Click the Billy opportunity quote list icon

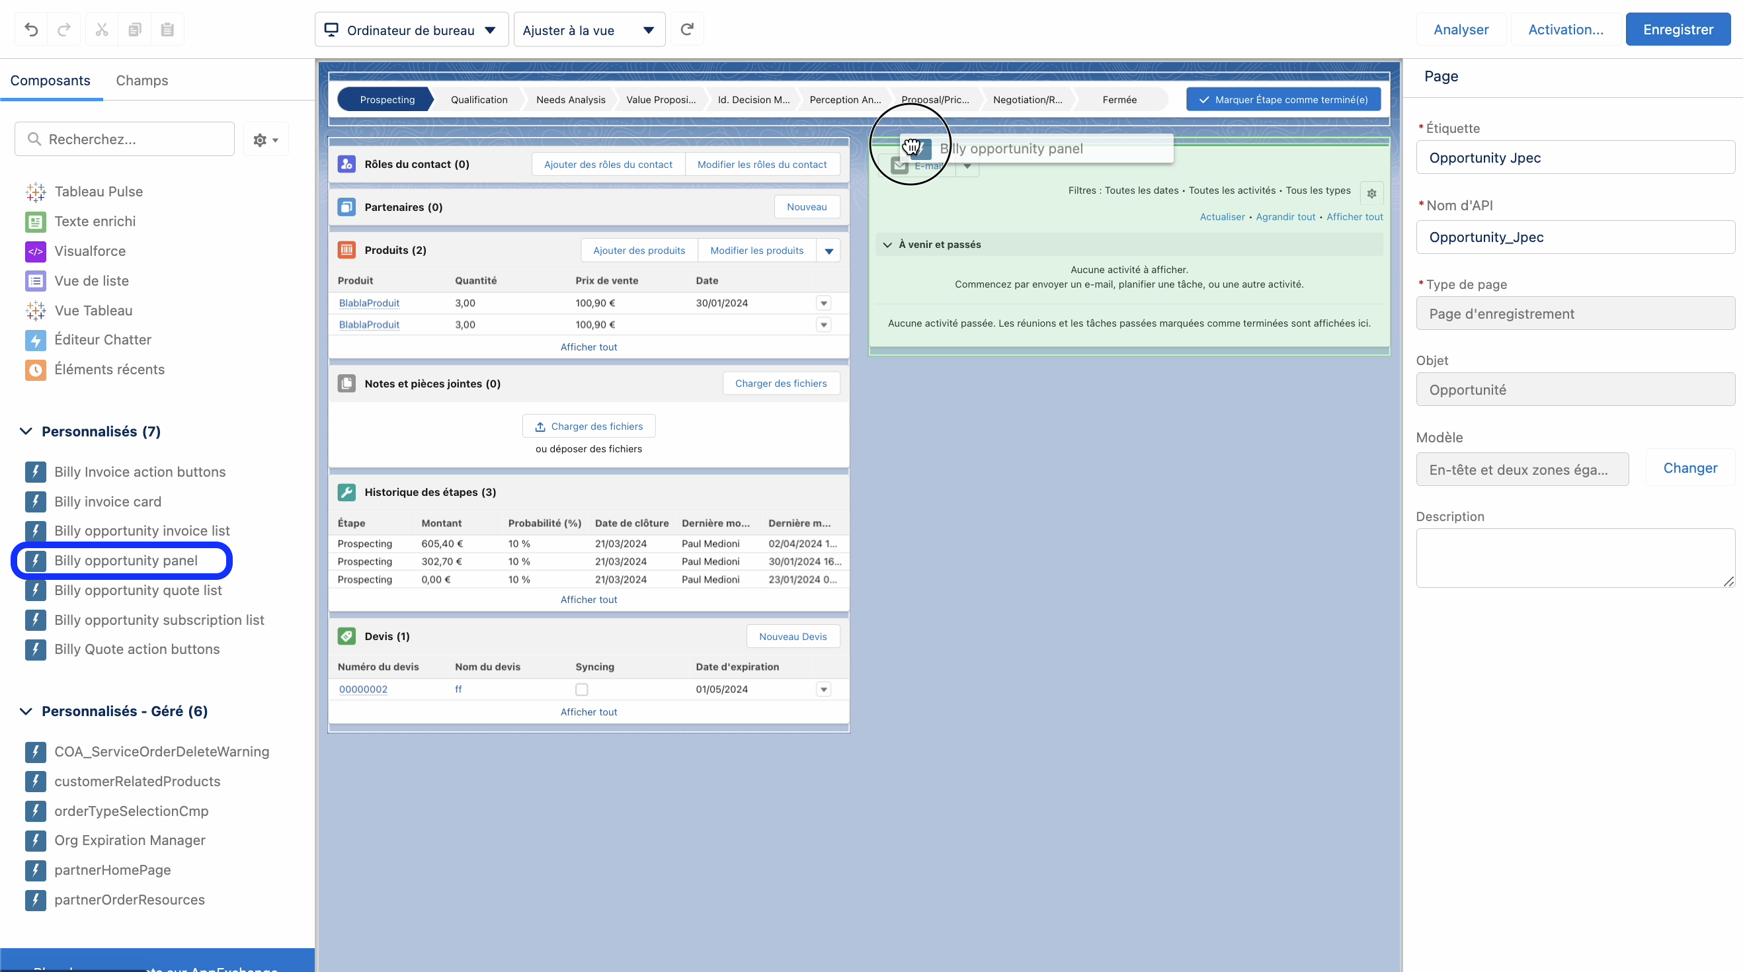[x=35, y=590]
